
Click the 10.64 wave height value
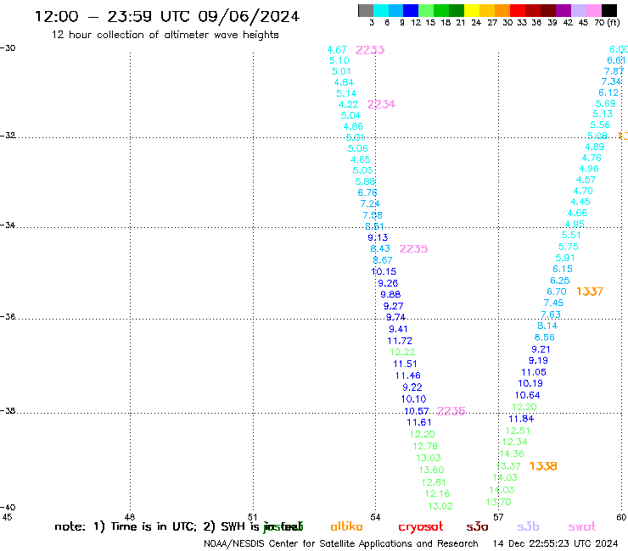click(528, 395)
